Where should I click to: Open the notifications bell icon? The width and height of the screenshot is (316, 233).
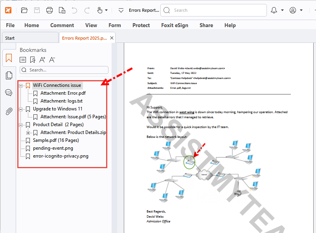click(274, 10)
